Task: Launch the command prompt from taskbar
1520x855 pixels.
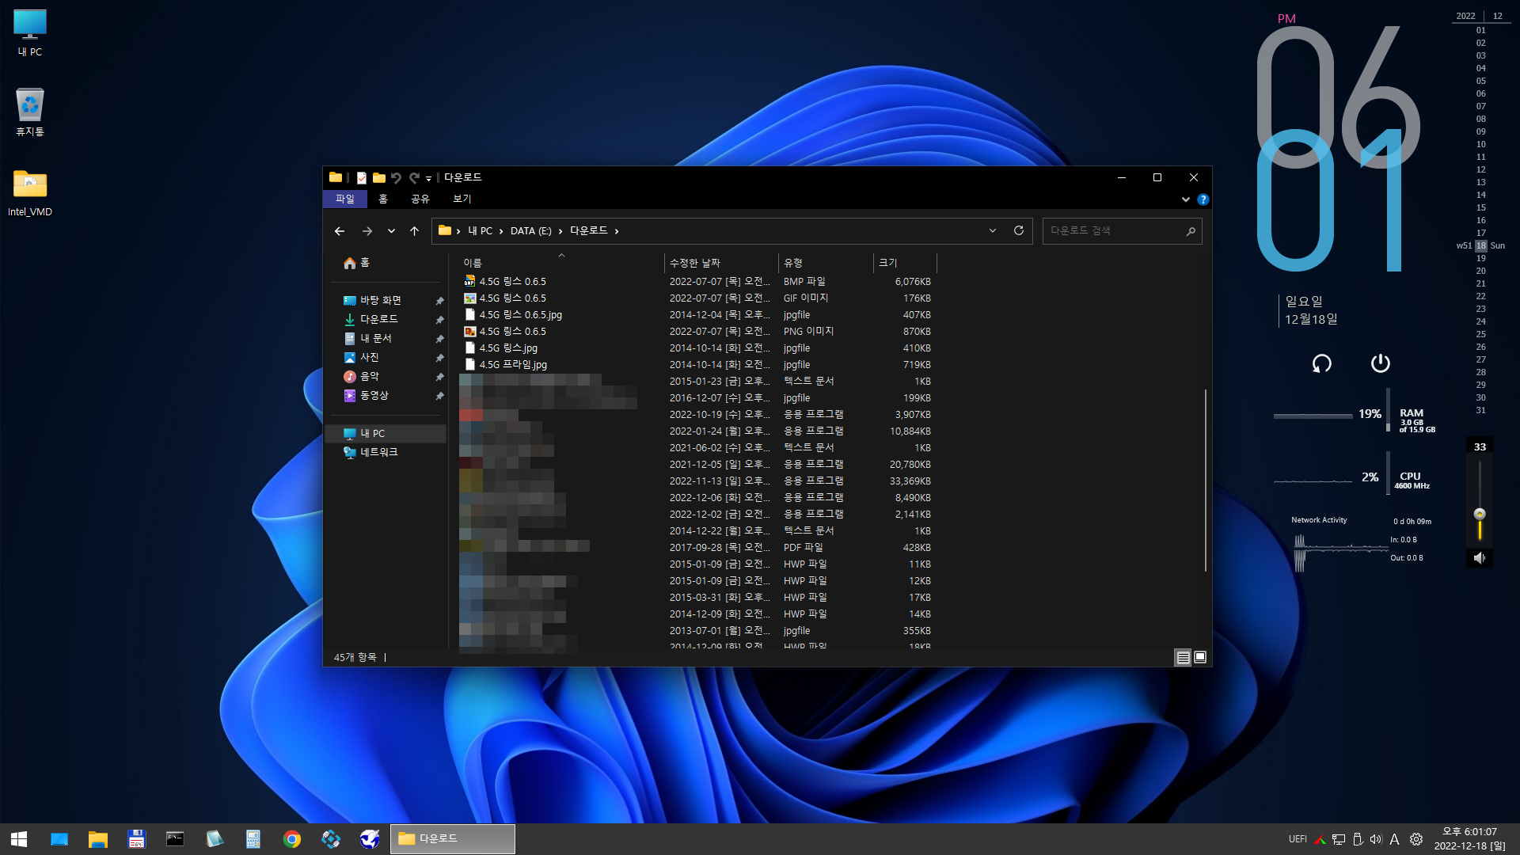Action: coord(175,839)
